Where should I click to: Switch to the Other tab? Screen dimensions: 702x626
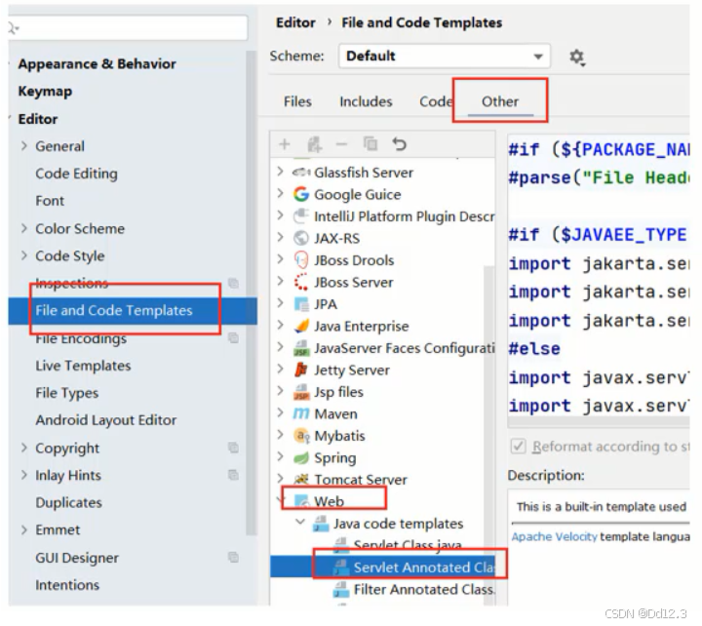click(500, 101)
